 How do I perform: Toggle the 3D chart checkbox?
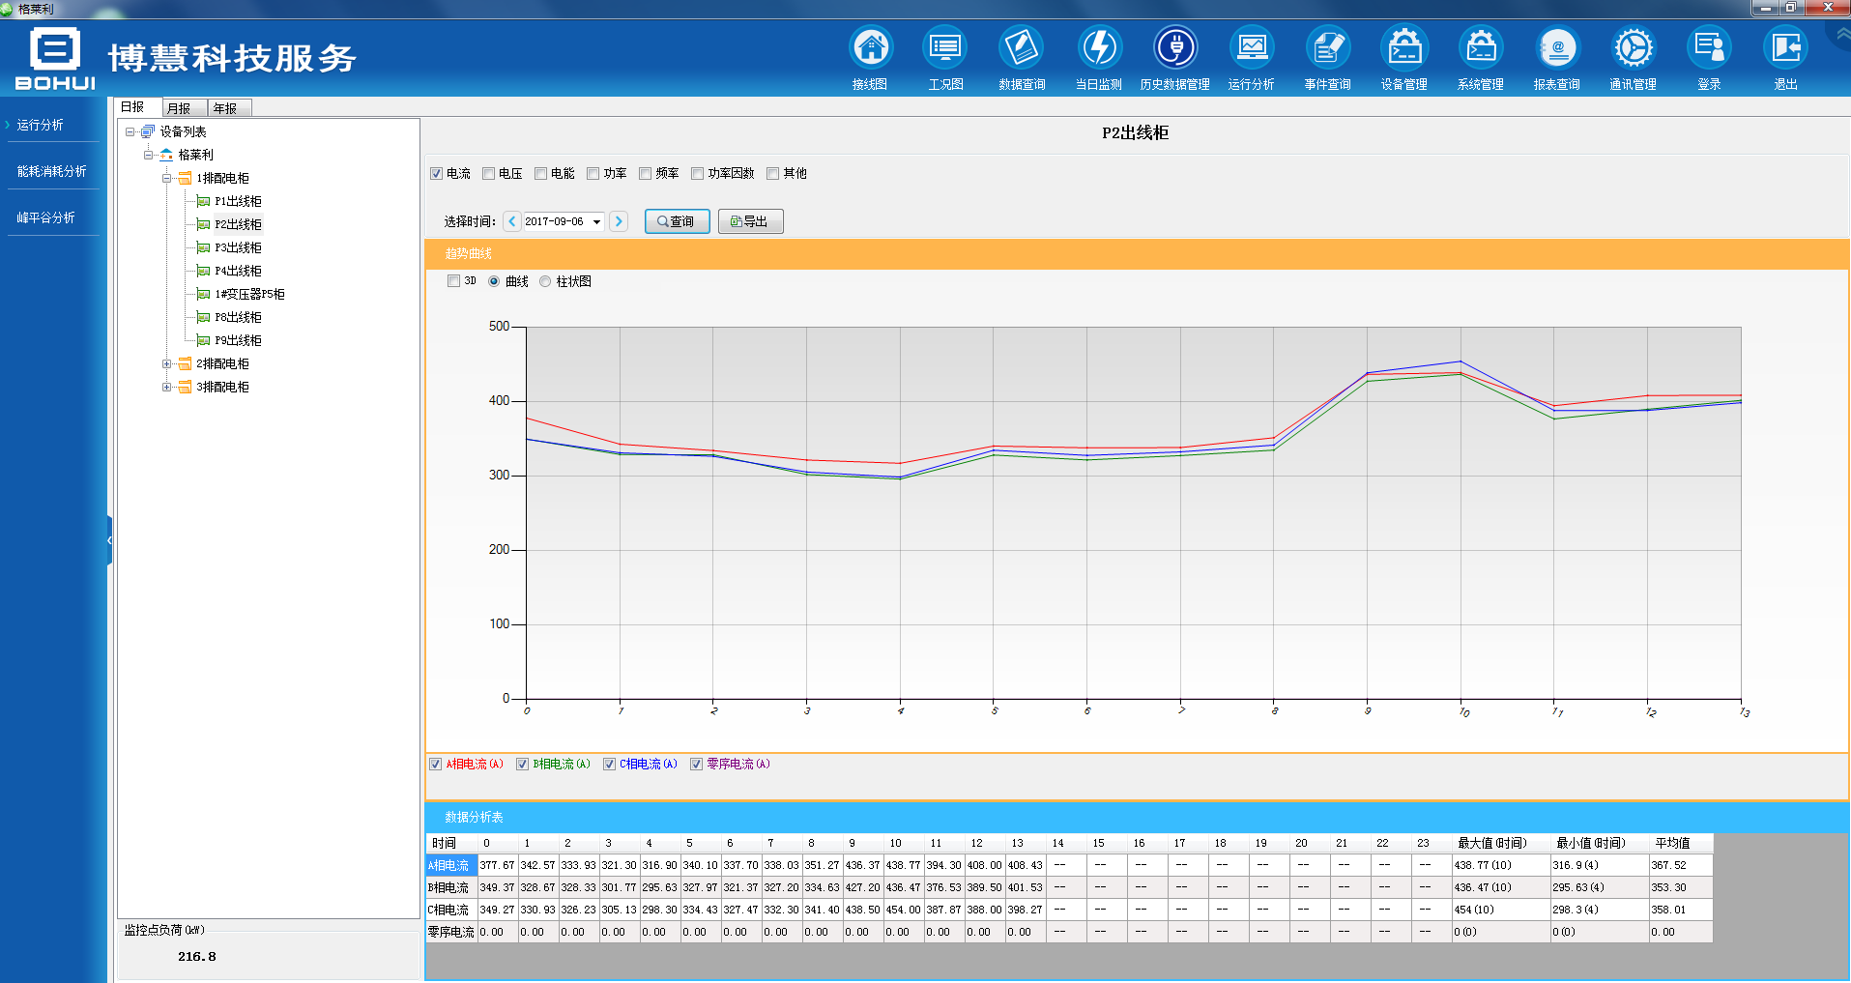(453, 281)
